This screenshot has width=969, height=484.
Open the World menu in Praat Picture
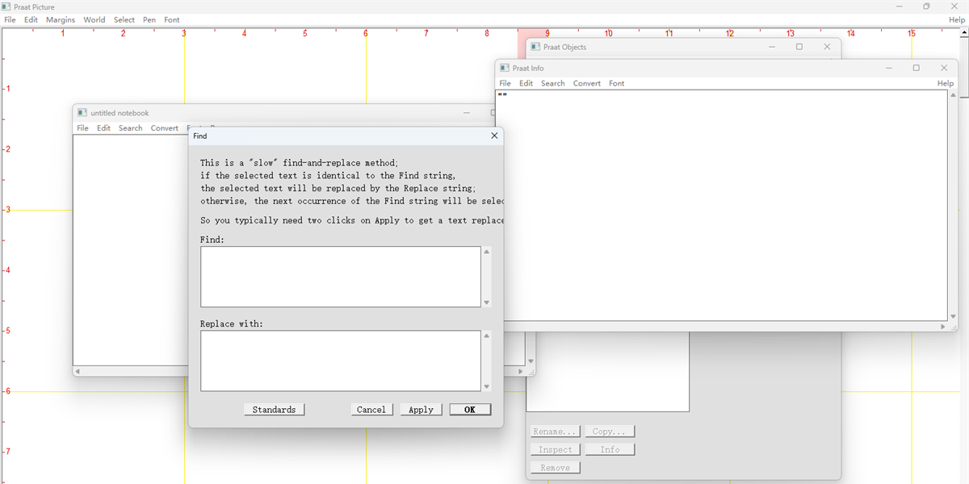[94, 20]
